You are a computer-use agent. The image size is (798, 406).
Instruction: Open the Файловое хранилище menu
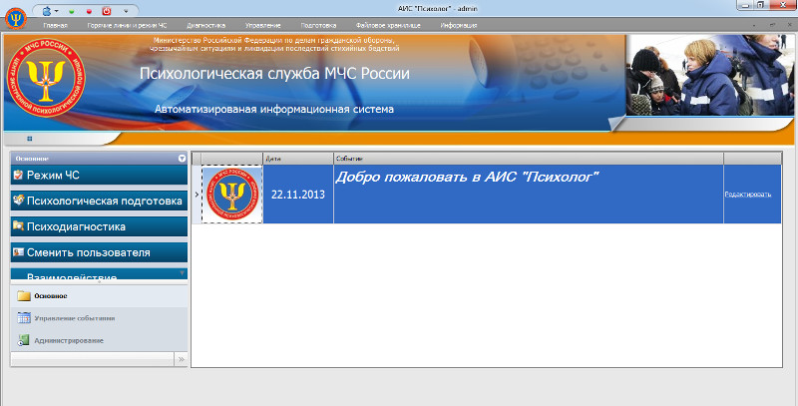(384, 24)
